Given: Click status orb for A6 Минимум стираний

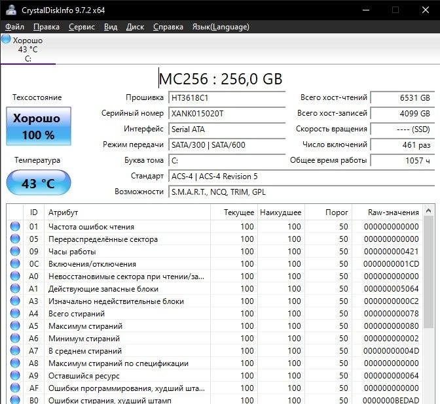Looking at the screenshot, I should tap(15, 338).
